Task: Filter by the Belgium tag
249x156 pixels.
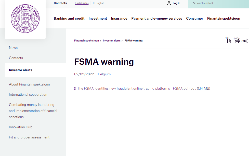Action: pyautogui.click(x=104, y=74)
